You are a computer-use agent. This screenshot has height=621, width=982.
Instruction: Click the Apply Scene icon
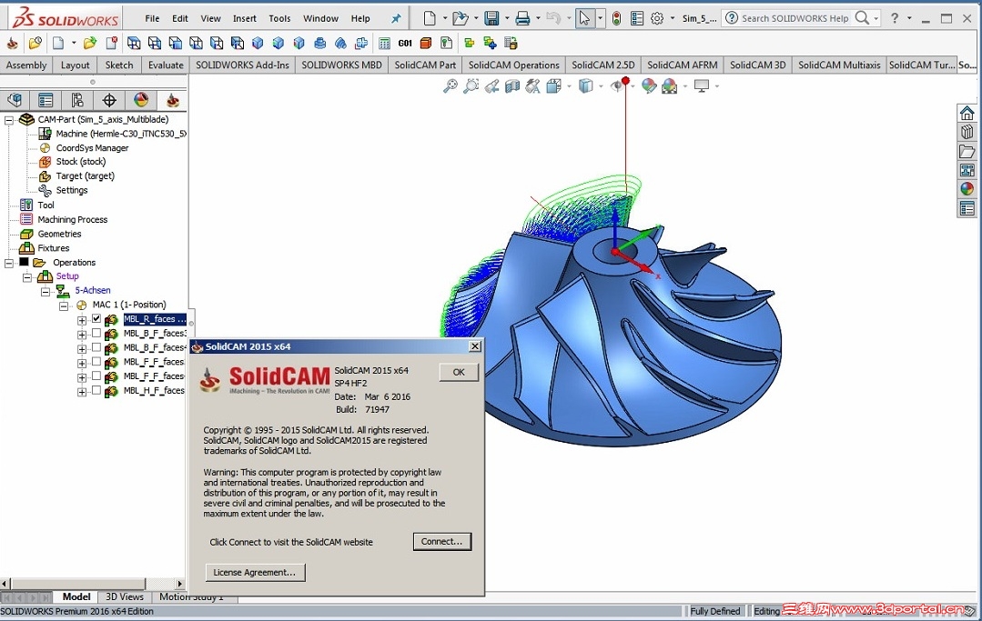[670, 86]
